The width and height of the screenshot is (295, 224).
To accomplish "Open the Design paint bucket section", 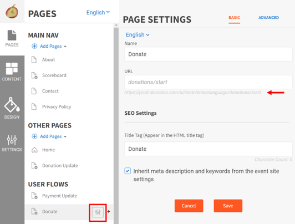I will pos(12,108).
